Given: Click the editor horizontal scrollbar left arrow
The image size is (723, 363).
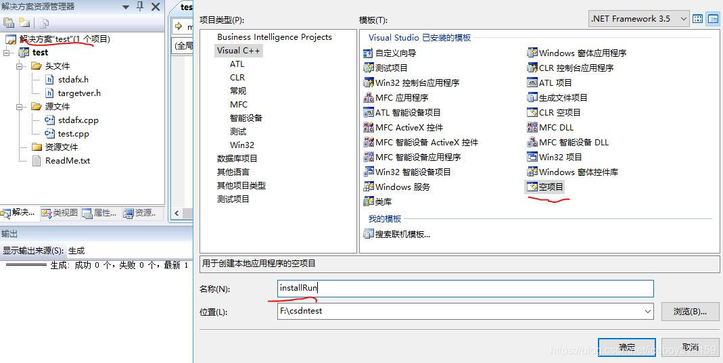Looking at the screenshot, I should coord(176,214).
